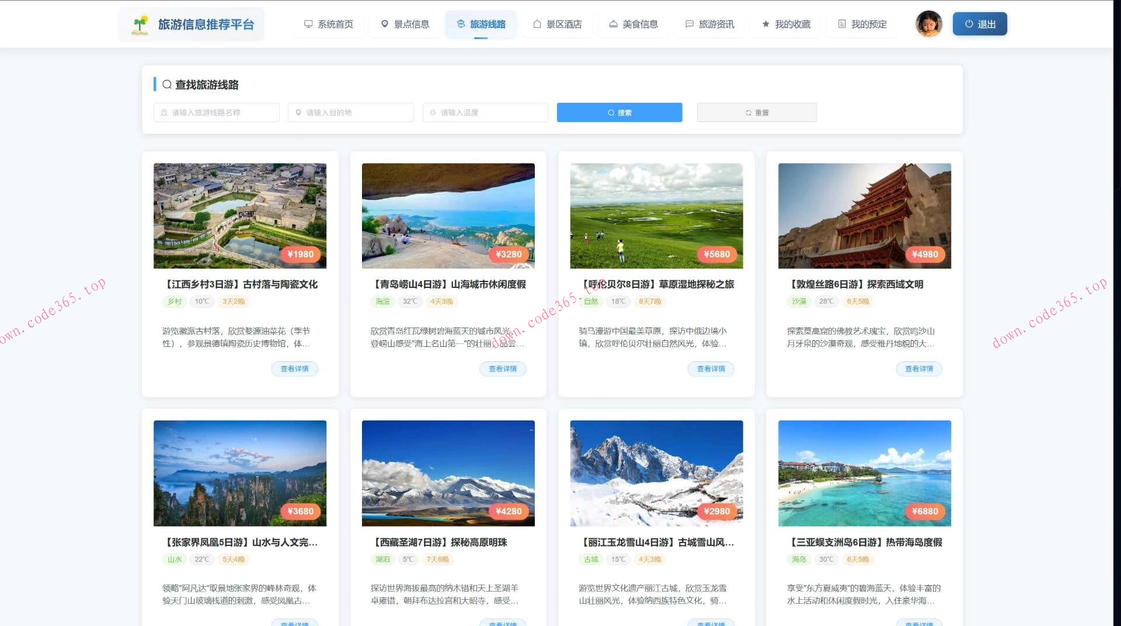This screenshot has height=626, width=1121.
Task: Switch to the 景点信息 tab
Action: 404,24
